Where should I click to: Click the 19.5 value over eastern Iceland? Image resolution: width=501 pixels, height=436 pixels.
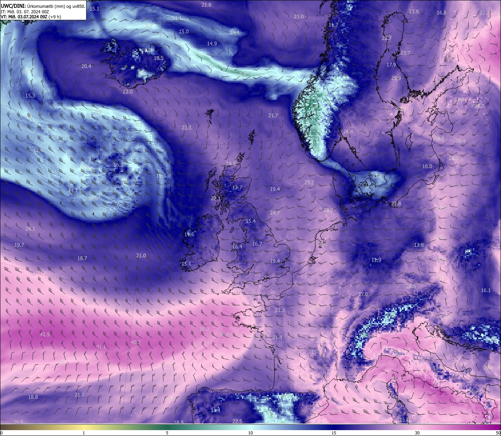coord(159,58)
